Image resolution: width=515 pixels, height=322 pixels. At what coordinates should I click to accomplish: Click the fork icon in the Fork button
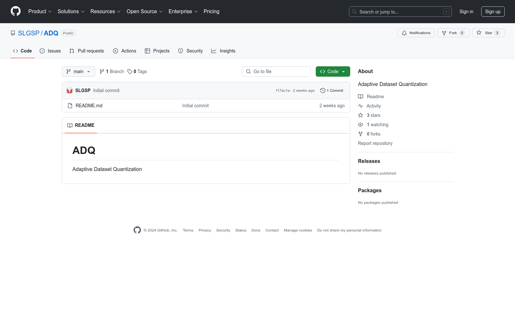point(444,33)
